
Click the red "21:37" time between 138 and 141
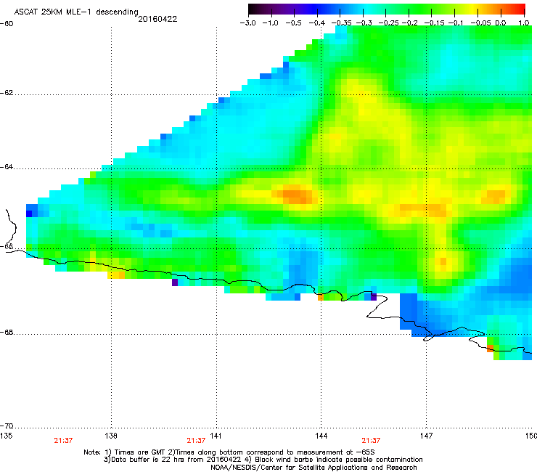196,441
